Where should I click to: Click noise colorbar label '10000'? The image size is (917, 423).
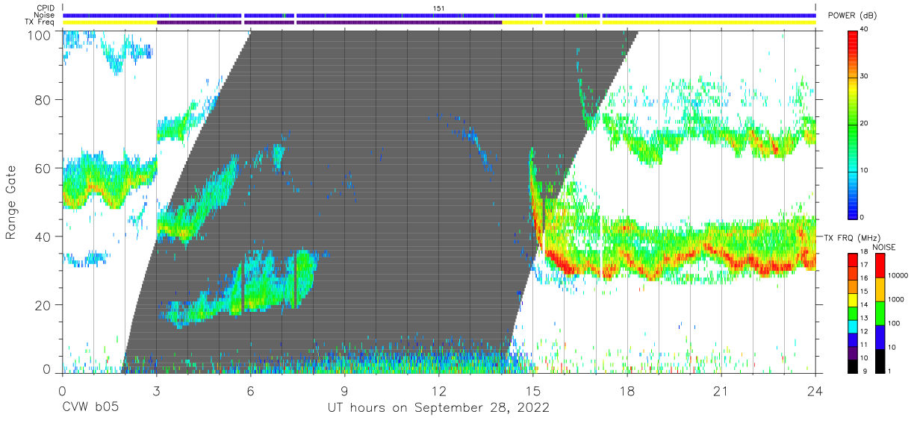tap(898, 275)
